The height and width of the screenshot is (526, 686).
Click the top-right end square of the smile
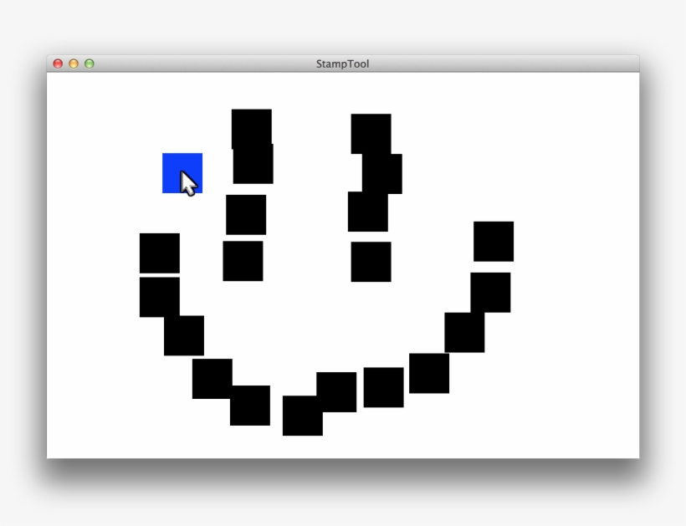494,241
